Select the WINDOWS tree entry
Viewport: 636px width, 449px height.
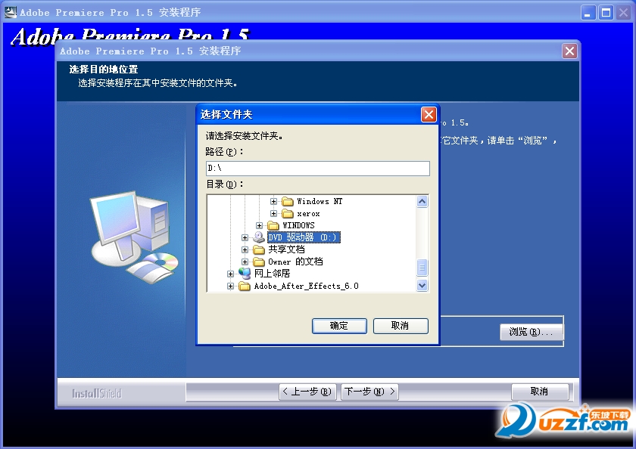(x=298, y=225)
